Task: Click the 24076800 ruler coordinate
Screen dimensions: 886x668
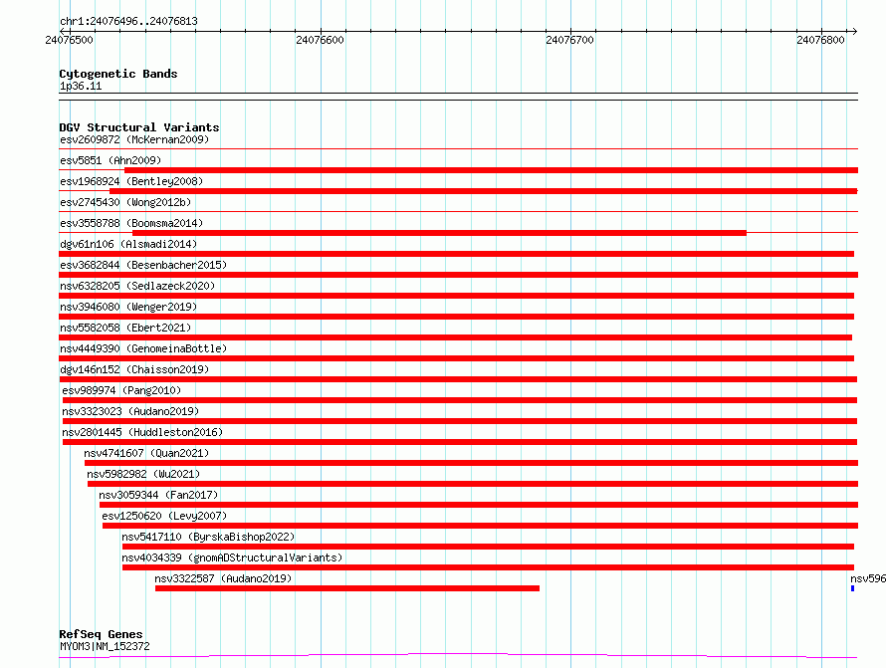Action: click(x=820, y=40)
